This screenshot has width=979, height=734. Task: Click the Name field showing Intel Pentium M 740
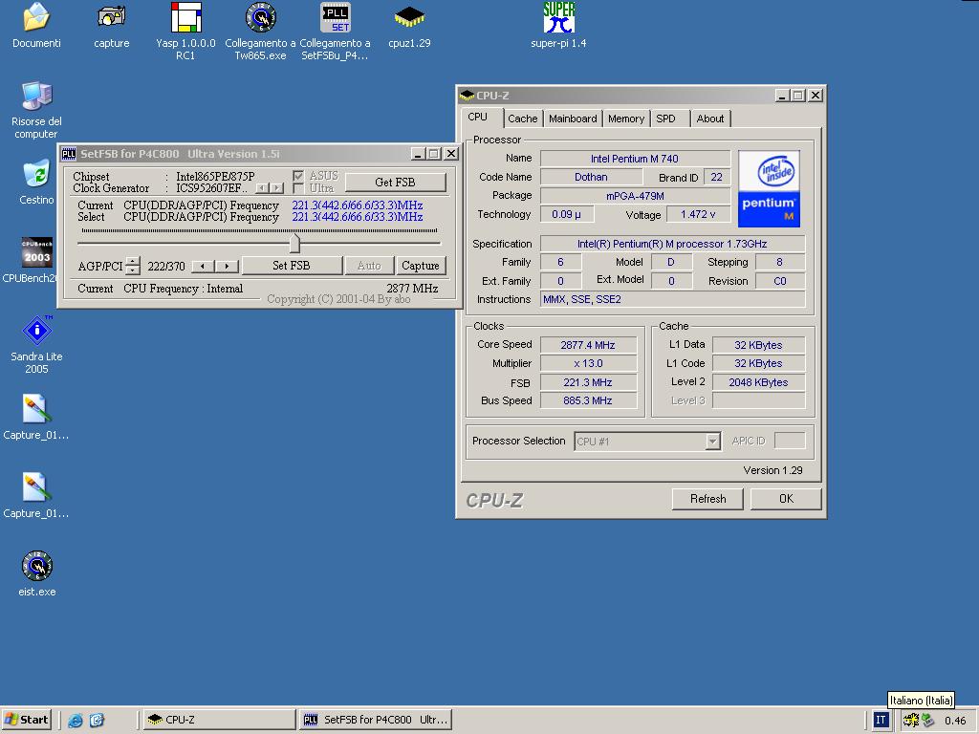coord(635,159)
